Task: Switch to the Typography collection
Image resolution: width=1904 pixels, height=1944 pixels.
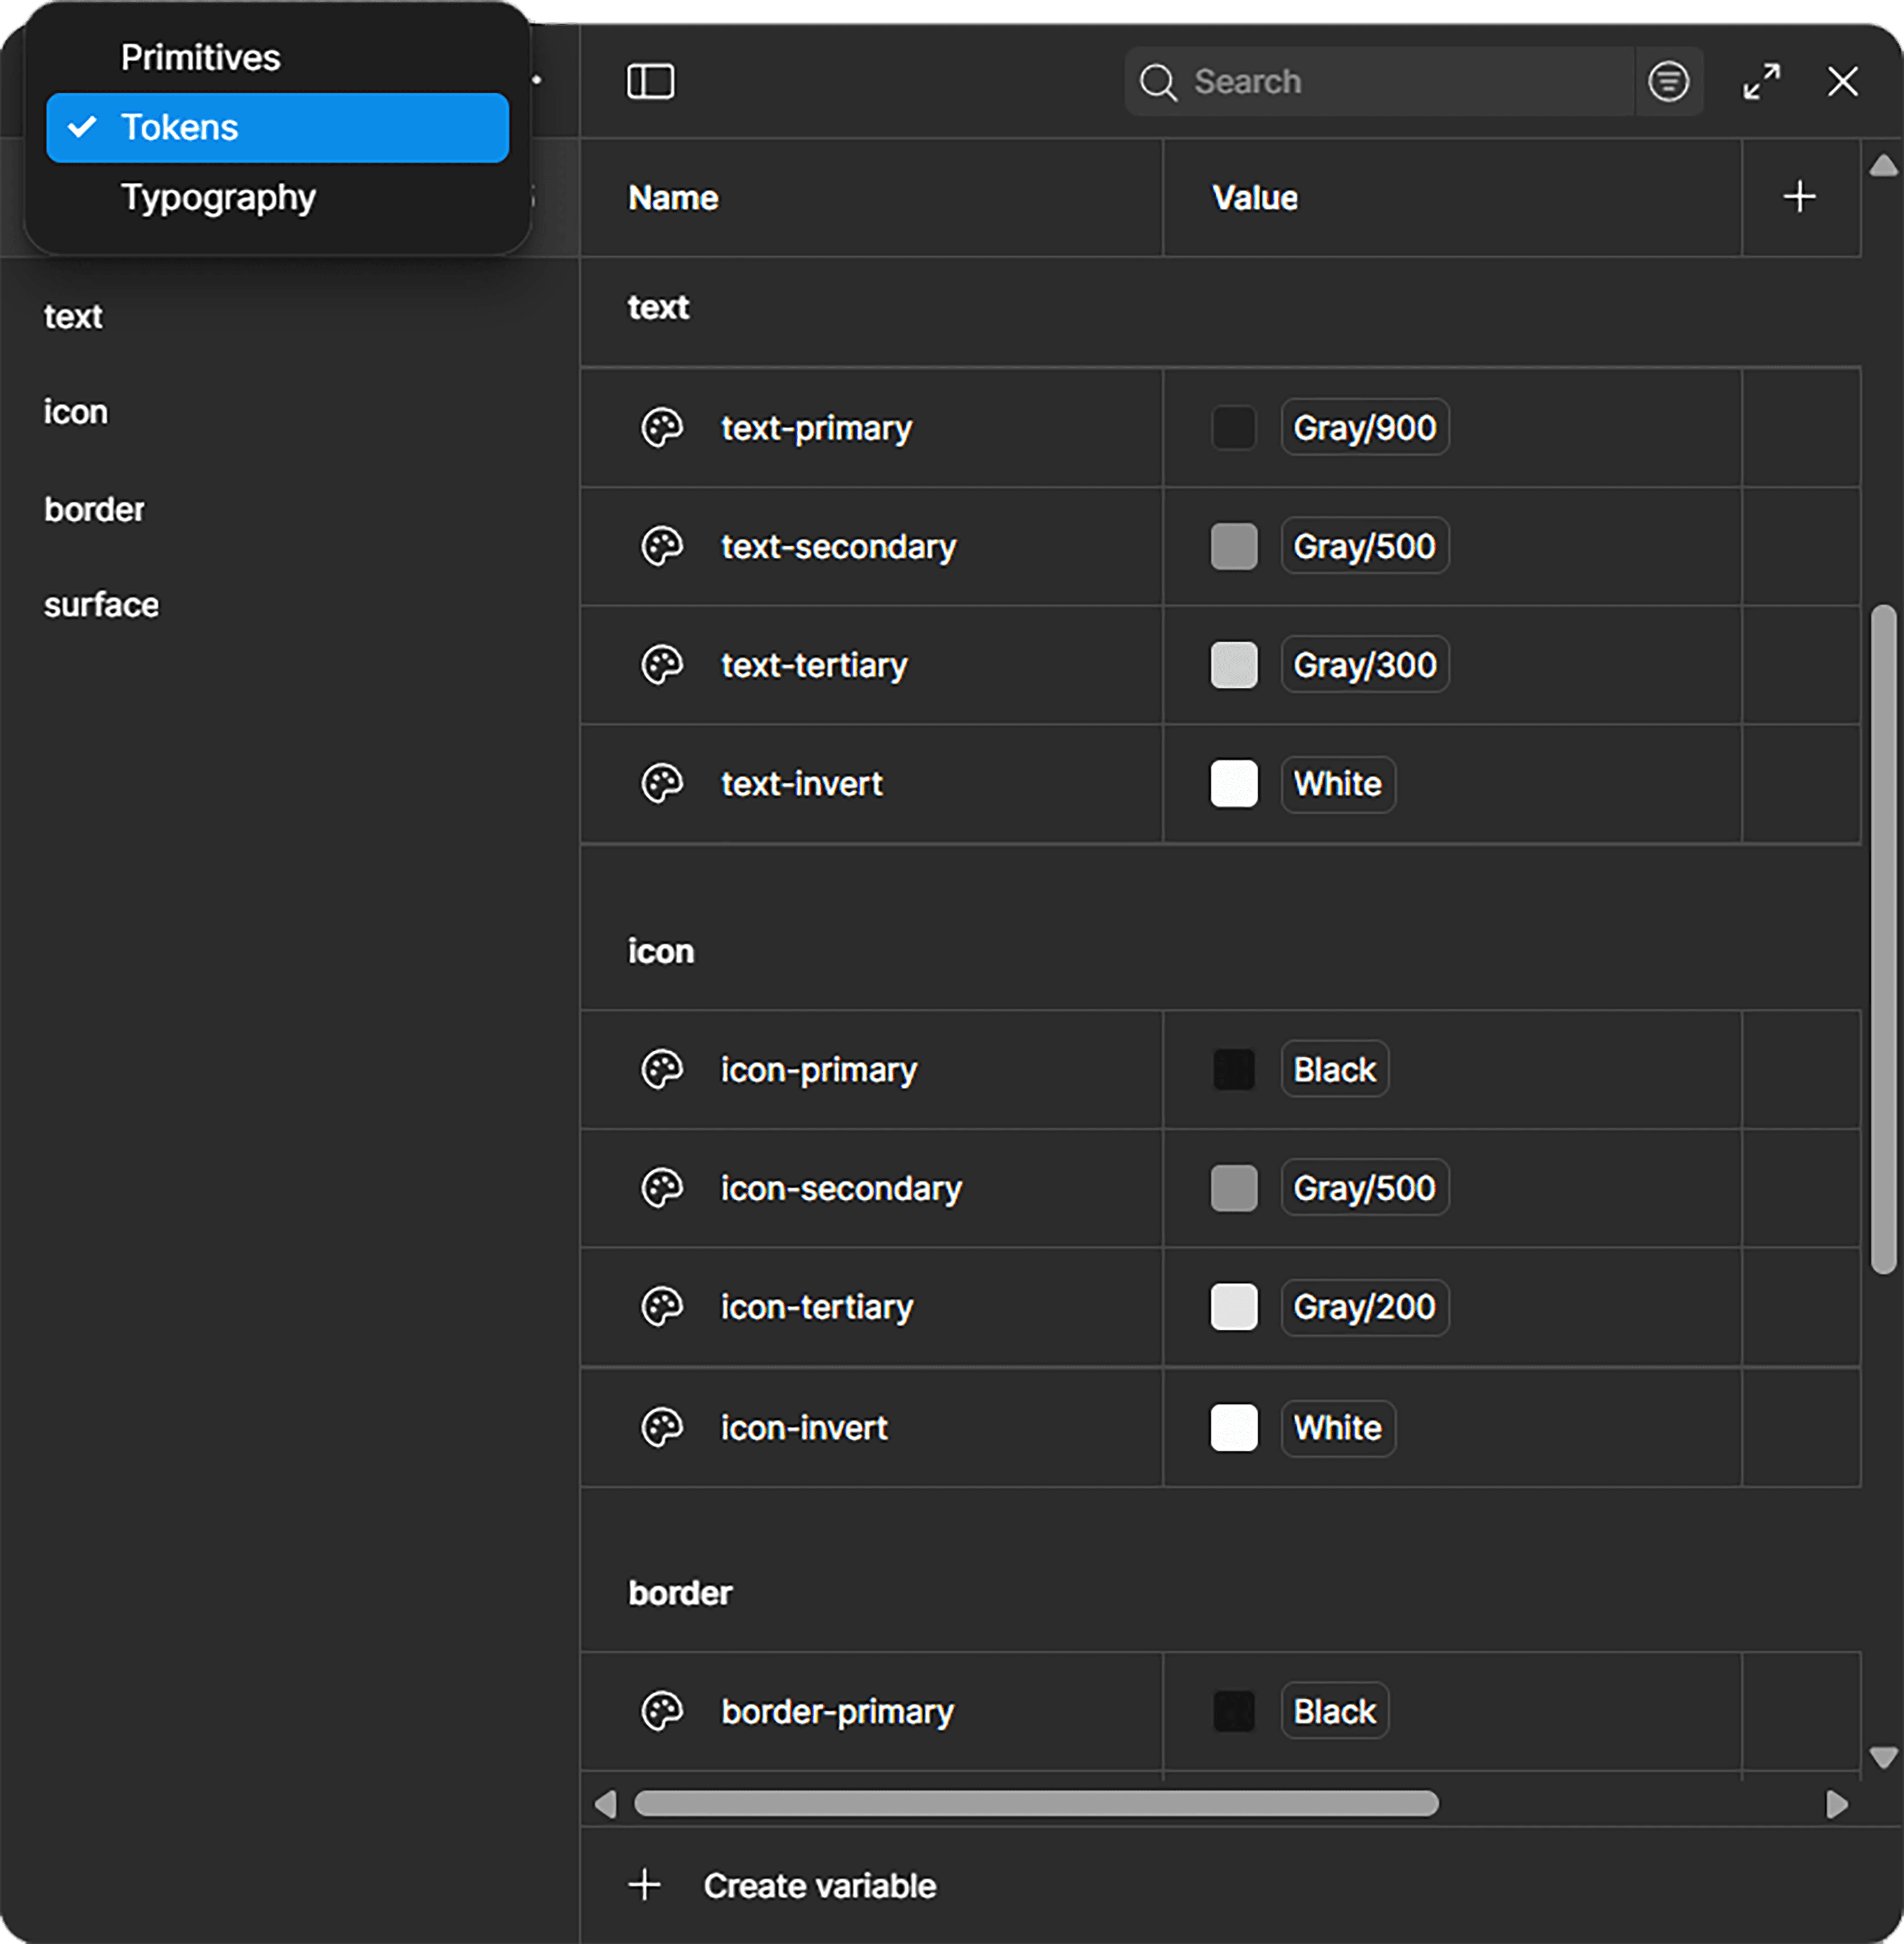Action: click(x=218, y=197)
